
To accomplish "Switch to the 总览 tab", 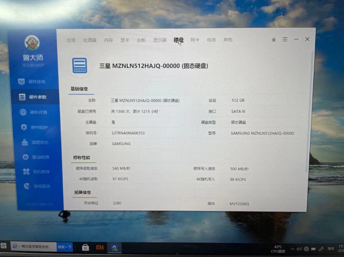I will 71,40.
